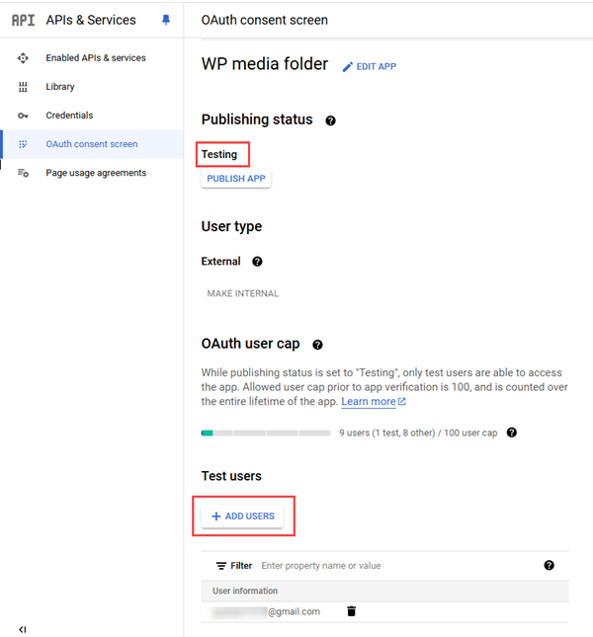Open help icon next to External user type
Viewport: 593px width, 637px height.
(257, 262)
